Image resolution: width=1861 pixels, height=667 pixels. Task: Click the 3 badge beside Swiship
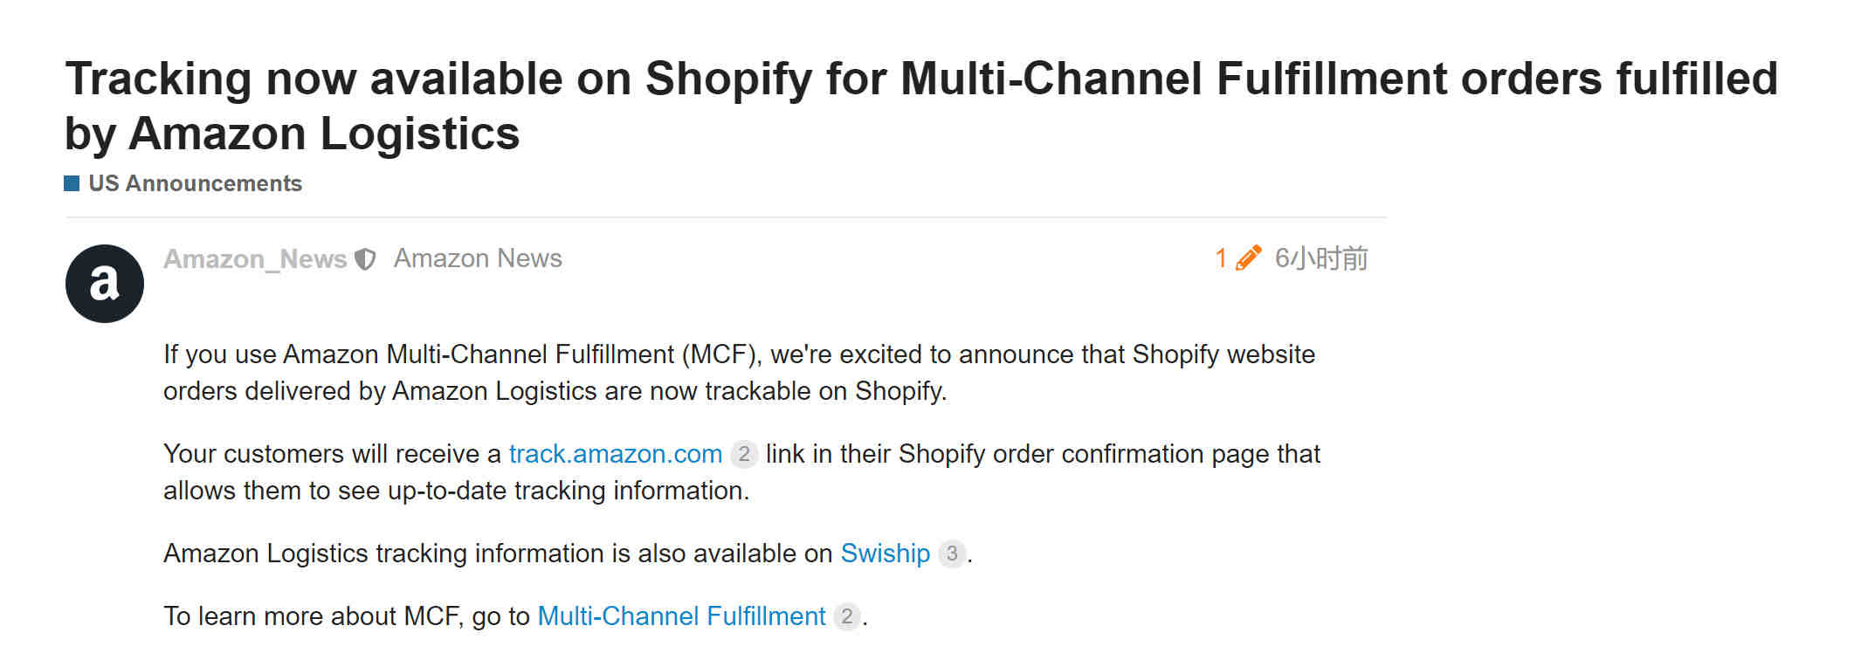tap(952, 554)
